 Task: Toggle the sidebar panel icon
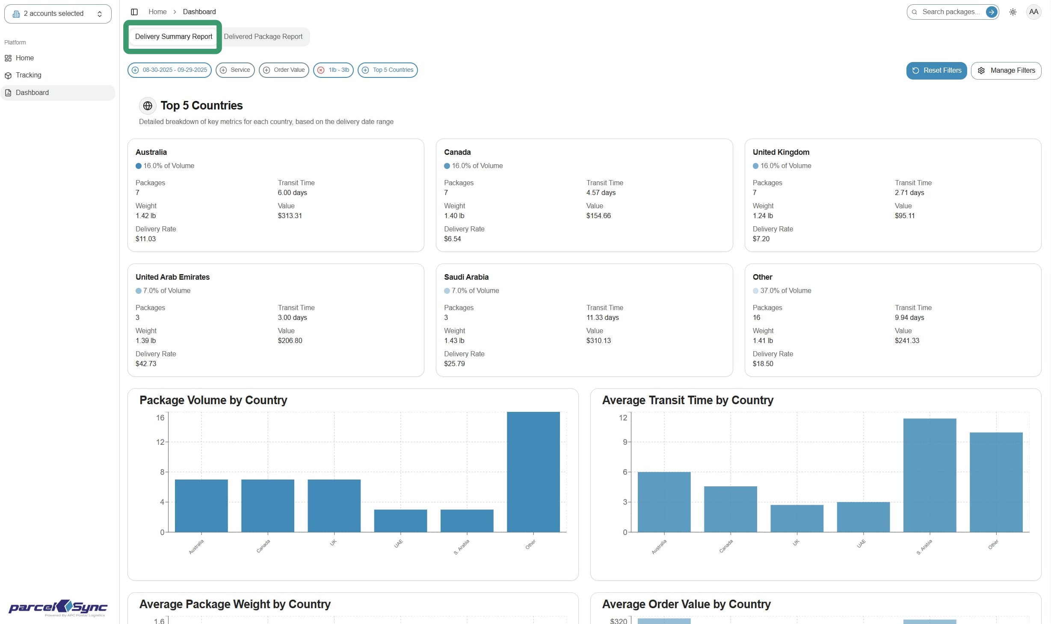134,12
